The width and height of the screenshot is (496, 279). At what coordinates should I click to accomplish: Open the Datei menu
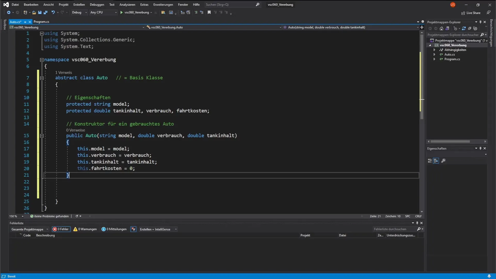(15, 5)
